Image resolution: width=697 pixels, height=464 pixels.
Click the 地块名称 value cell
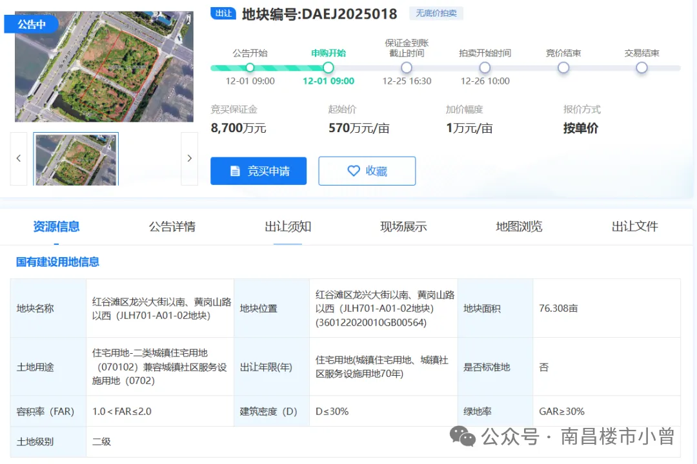tap(160, 308)
